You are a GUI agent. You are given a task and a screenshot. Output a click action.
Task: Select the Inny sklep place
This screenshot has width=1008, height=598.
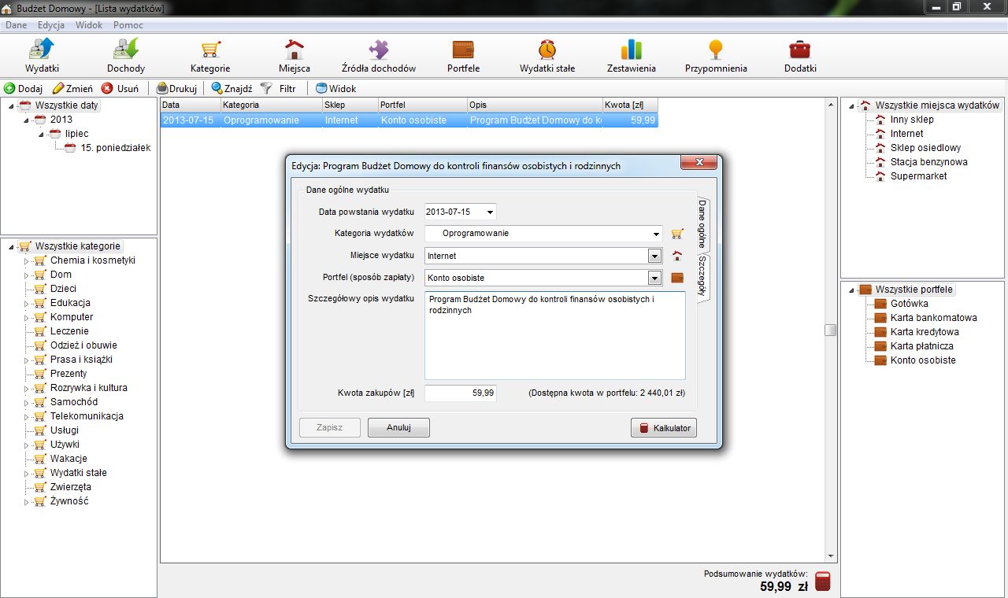912,120
